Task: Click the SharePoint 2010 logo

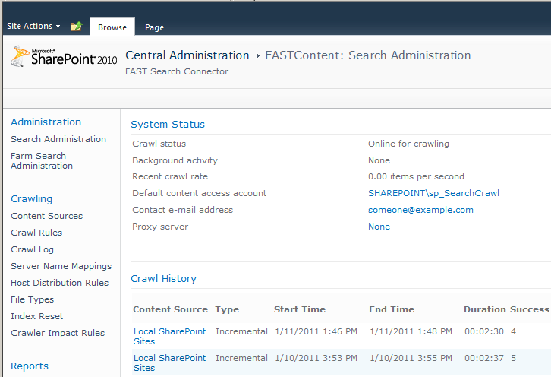Action: (x=64, y=57)
